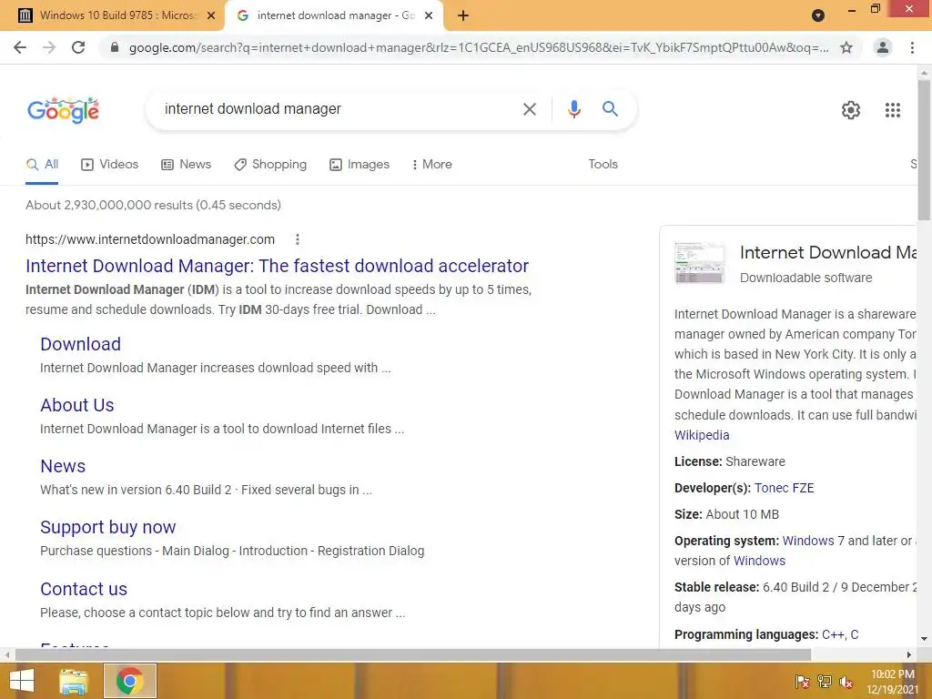Select the All results tab

[x=42, y=165]
